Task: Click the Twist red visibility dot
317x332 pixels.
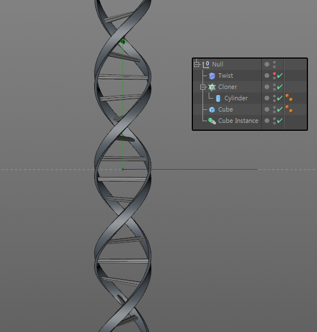Action: pyautogui.click(x=274, y=73)
